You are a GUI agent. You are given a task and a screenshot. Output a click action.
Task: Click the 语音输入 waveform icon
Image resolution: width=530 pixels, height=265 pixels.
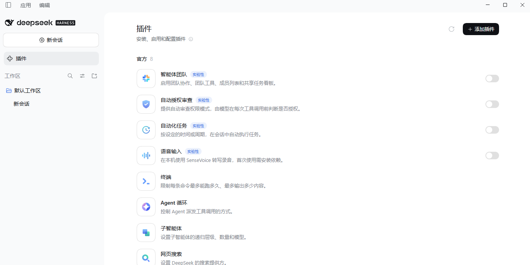pos(146,156)
